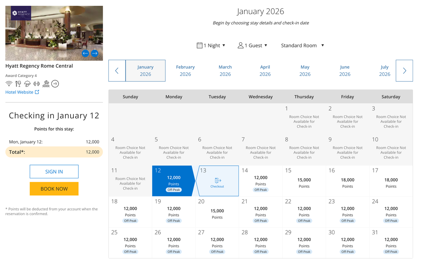The height and width of the screenshot is (264, 434).
Task: Click the SIGN IN button
Action: pyautogui.click(x=54, y=171)
